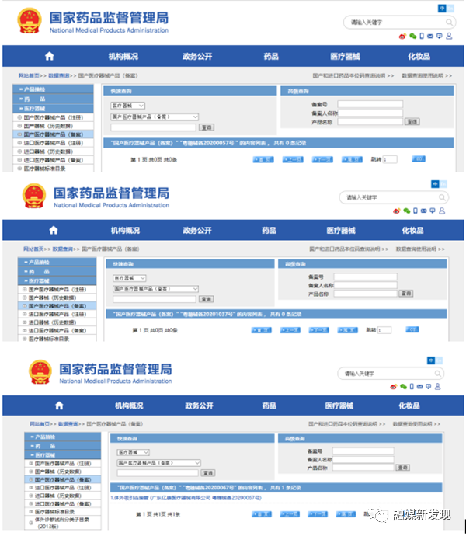The width and height of the screenshot is (466, 536).
Task: Click home icon in the 20200067 page navbar
Action: 59,405
